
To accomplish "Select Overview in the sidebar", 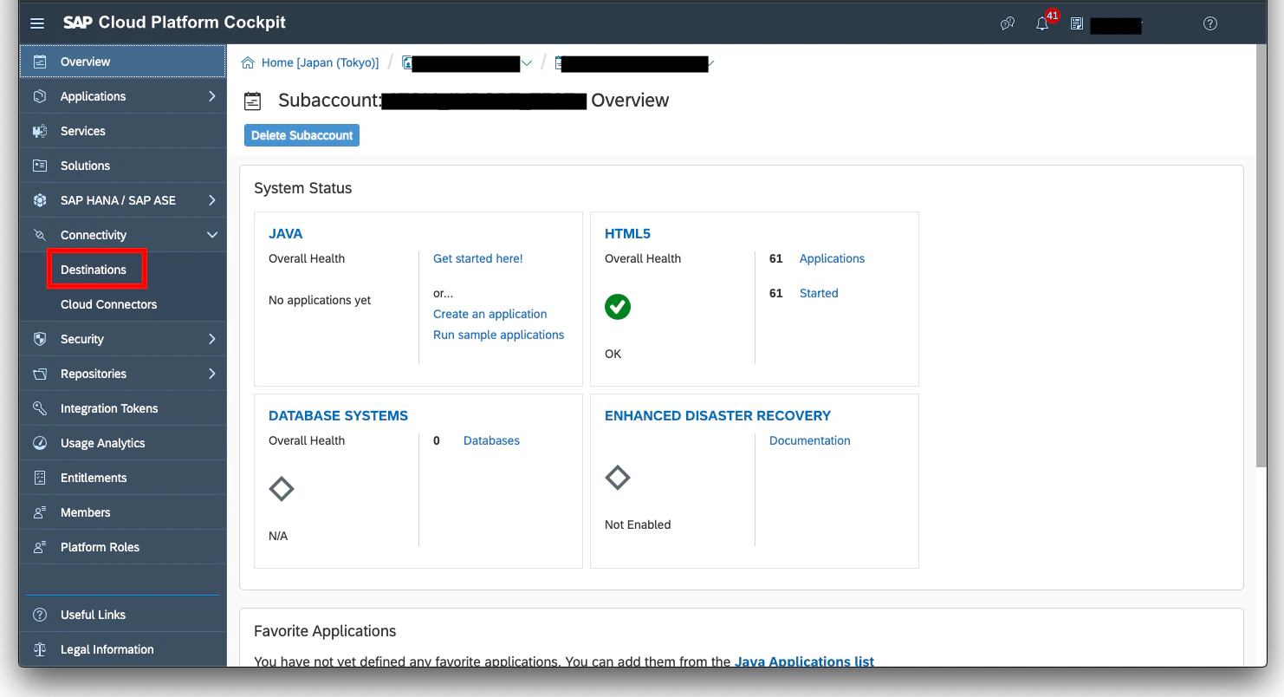I will tap(123, 62).
